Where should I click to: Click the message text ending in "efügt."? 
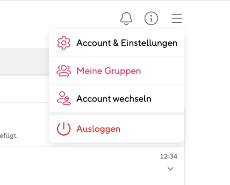(9, 136)
